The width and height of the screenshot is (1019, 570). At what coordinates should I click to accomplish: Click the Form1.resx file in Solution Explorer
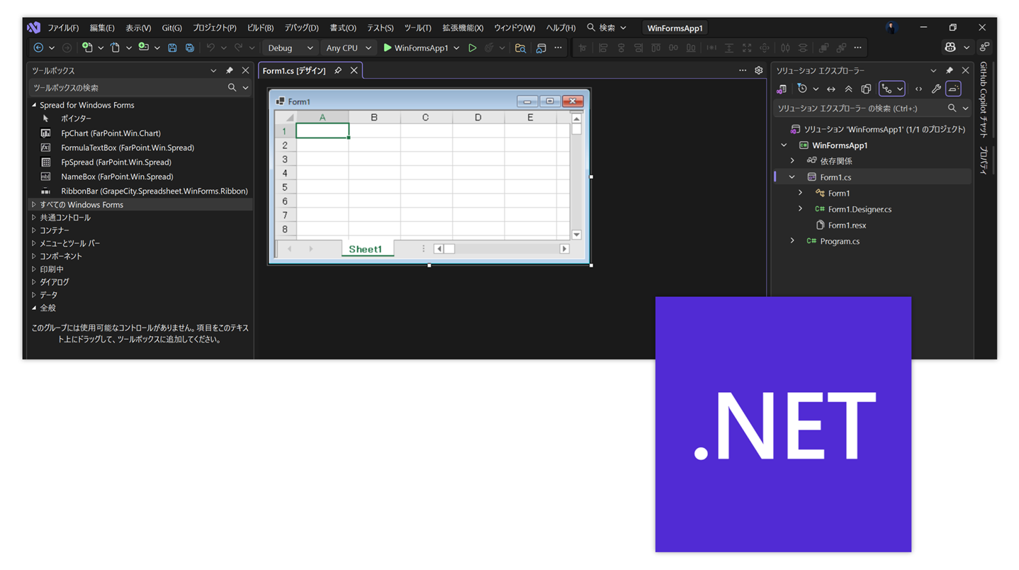(847, 225)
